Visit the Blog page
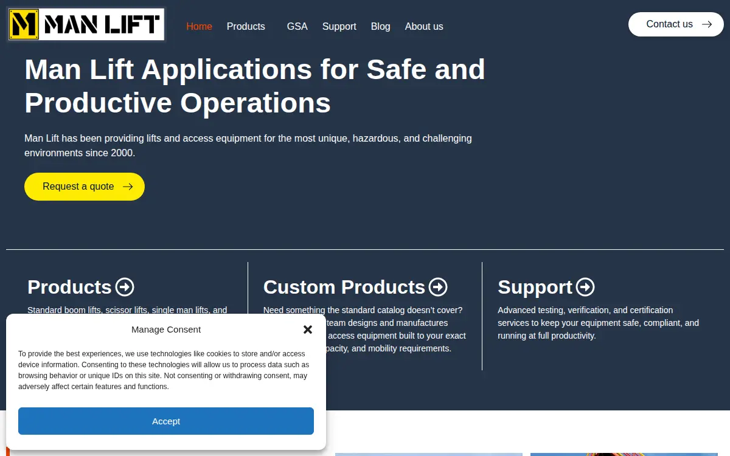Image resolution: width=730 pixels, height=456 pixels. point(380,26)
